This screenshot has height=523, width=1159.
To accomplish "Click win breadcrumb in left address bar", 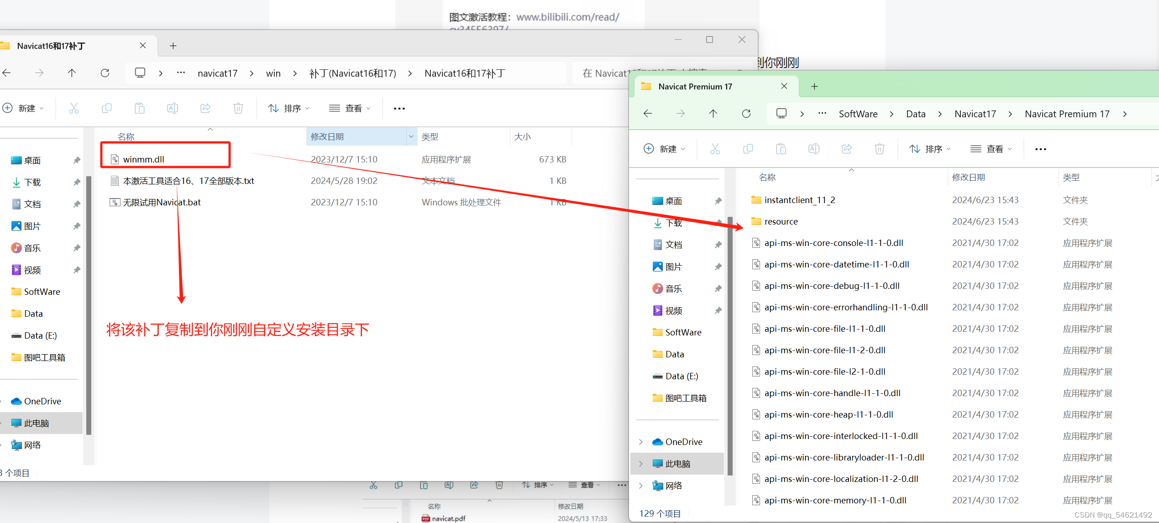I will coord(273,73).
